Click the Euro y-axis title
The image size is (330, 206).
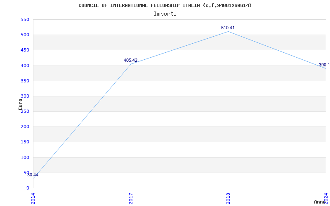click(20, 104)
